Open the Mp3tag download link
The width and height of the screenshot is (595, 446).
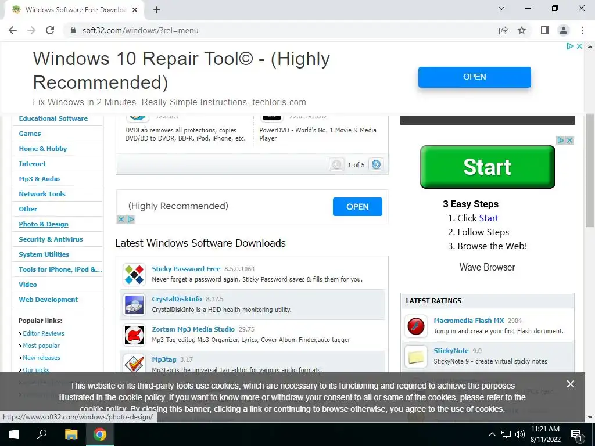tap(164, 359)
